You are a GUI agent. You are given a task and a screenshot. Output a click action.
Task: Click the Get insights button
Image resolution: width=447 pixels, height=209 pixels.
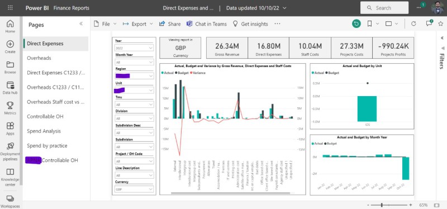(250, 24)
